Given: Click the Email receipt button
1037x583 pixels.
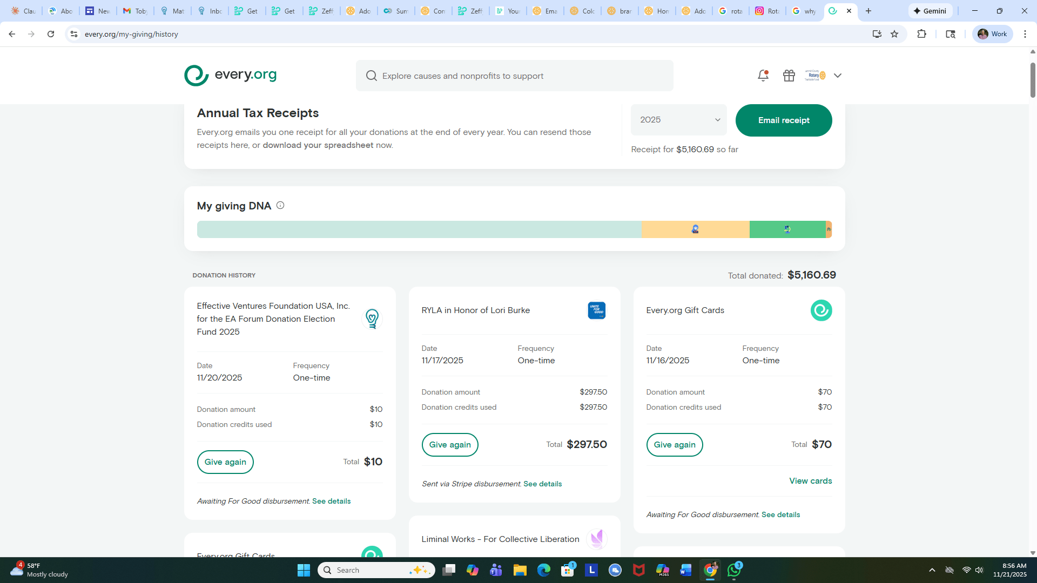Looking at the screenshot, I should pyautogui.click(x=783, y=120).
